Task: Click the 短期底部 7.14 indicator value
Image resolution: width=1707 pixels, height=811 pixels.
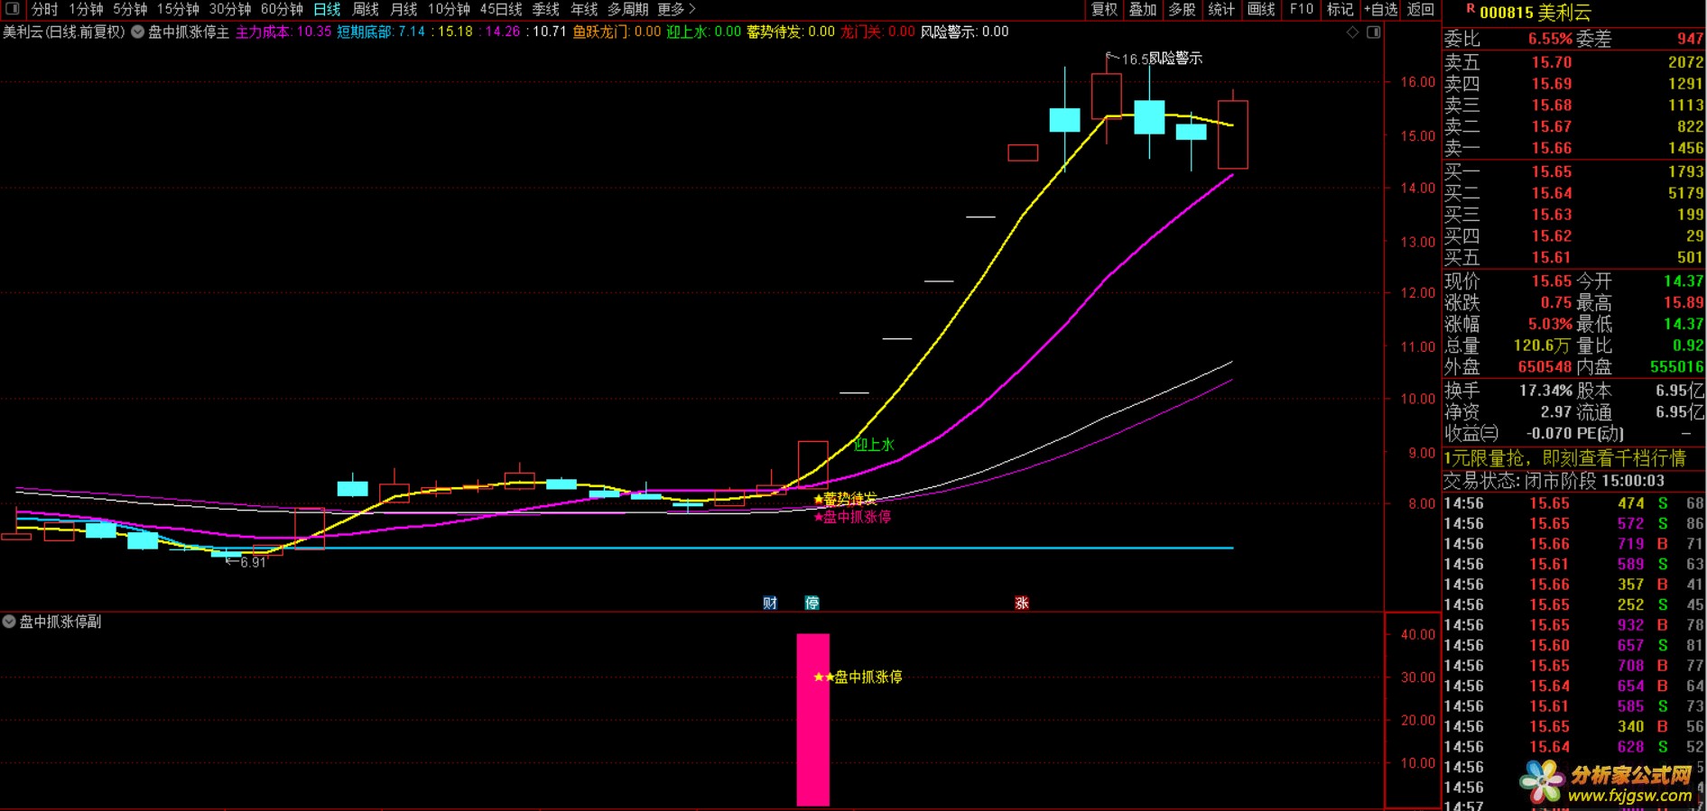Action: [381, 32]
